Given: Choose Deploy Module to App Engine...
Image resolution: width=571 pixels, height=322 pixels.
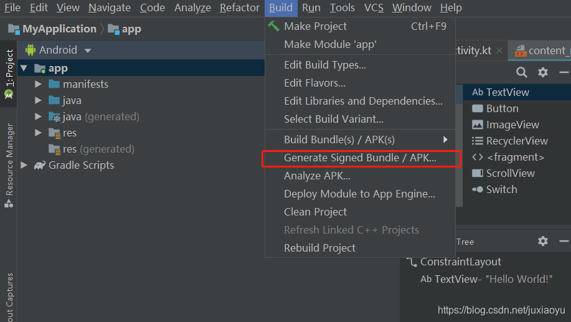Looking at the screenshot, I should tap(360, 194).
